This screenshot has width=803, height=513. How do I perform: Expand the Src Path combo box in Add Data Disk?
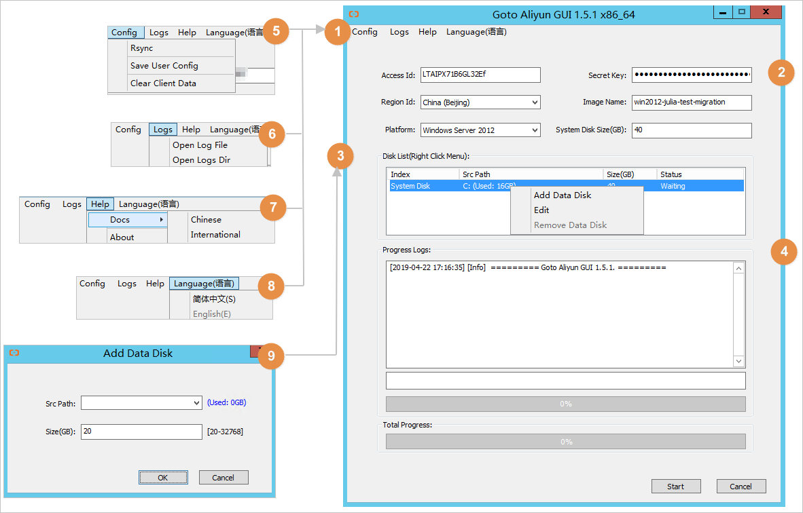196,403
